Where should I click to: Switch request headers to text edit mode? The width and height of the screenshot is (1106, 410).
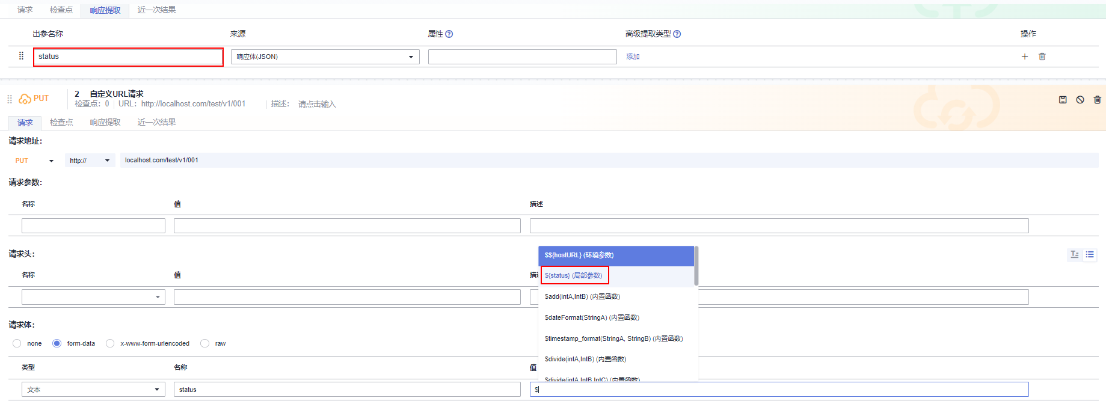click(1075, 254)
